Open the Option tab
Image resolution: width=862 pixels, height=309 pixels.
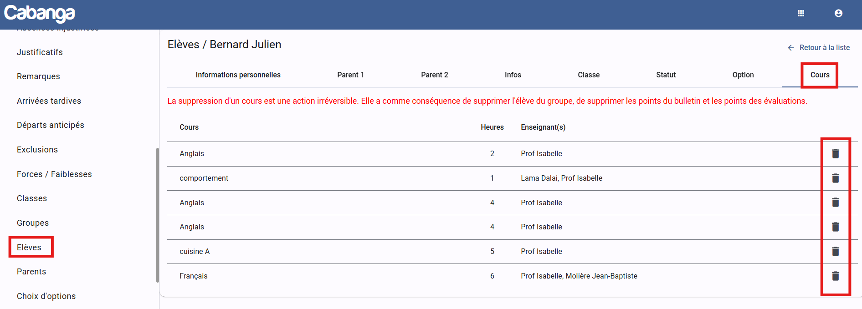click(743, 75)
